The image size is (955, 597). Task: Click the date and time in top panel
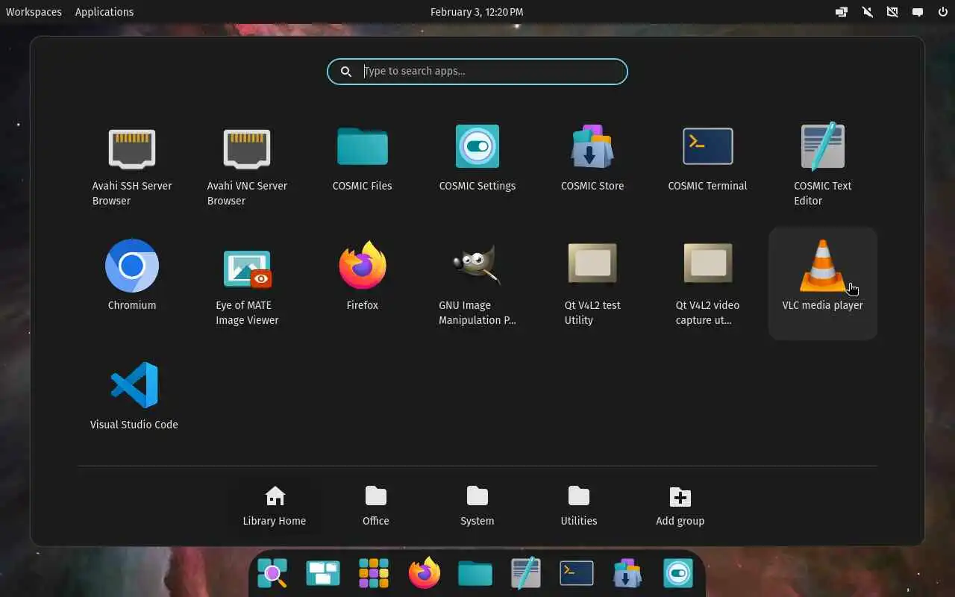pyautogui.click(x=477, y=12)
